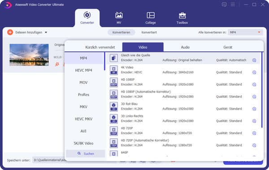The image size is (269, 170).
Task: Choose MOV in format list
Action: click(x=83, y=82)
